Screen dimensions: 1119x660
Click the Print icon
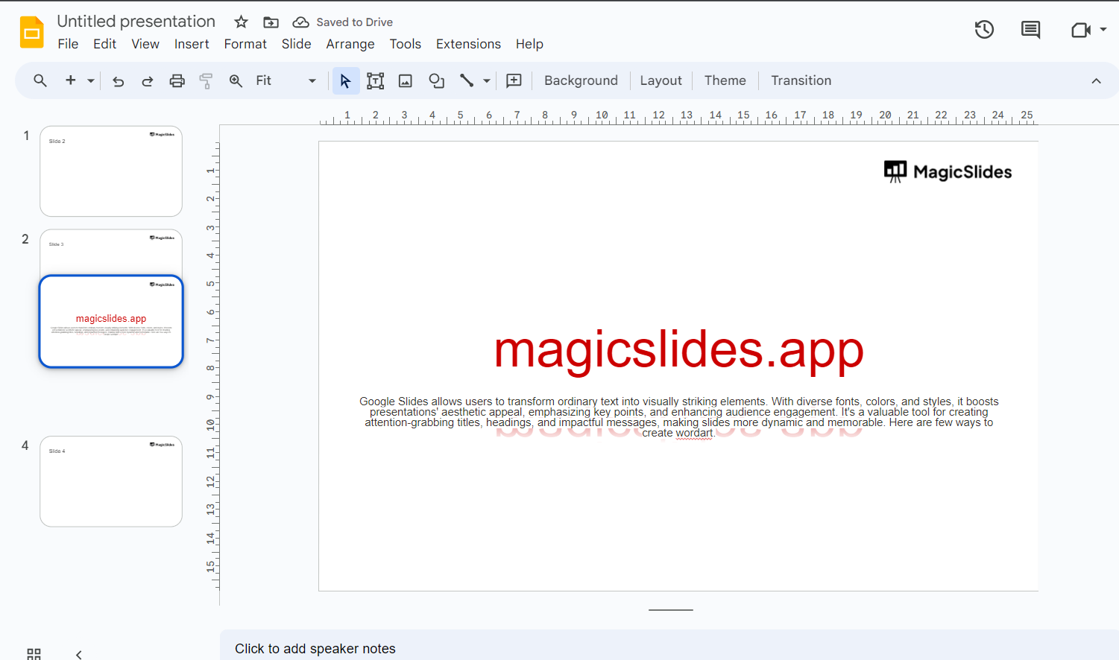coord(177,81)
